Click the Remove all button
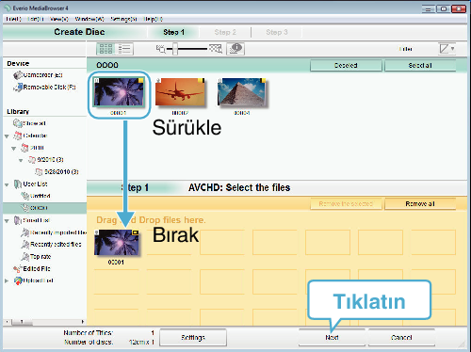This screenshot has width=471, height=352. (x=420, y=203)
